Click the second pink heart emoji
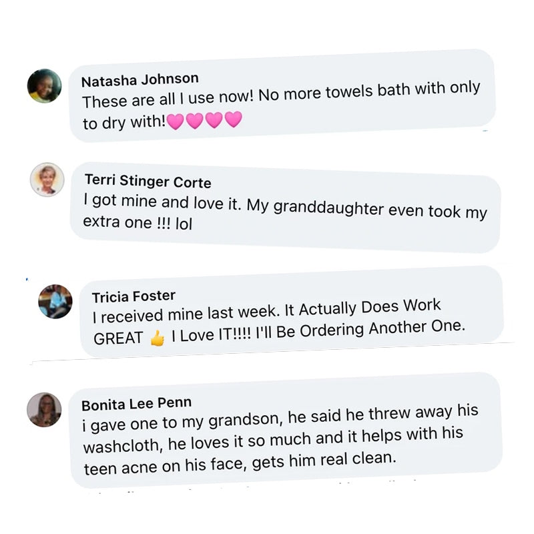 click(194, 121)
